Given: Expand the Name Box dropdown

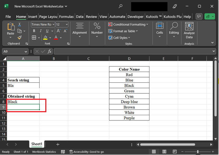Looking at the screenshot, I should click(x=26, y=51).
